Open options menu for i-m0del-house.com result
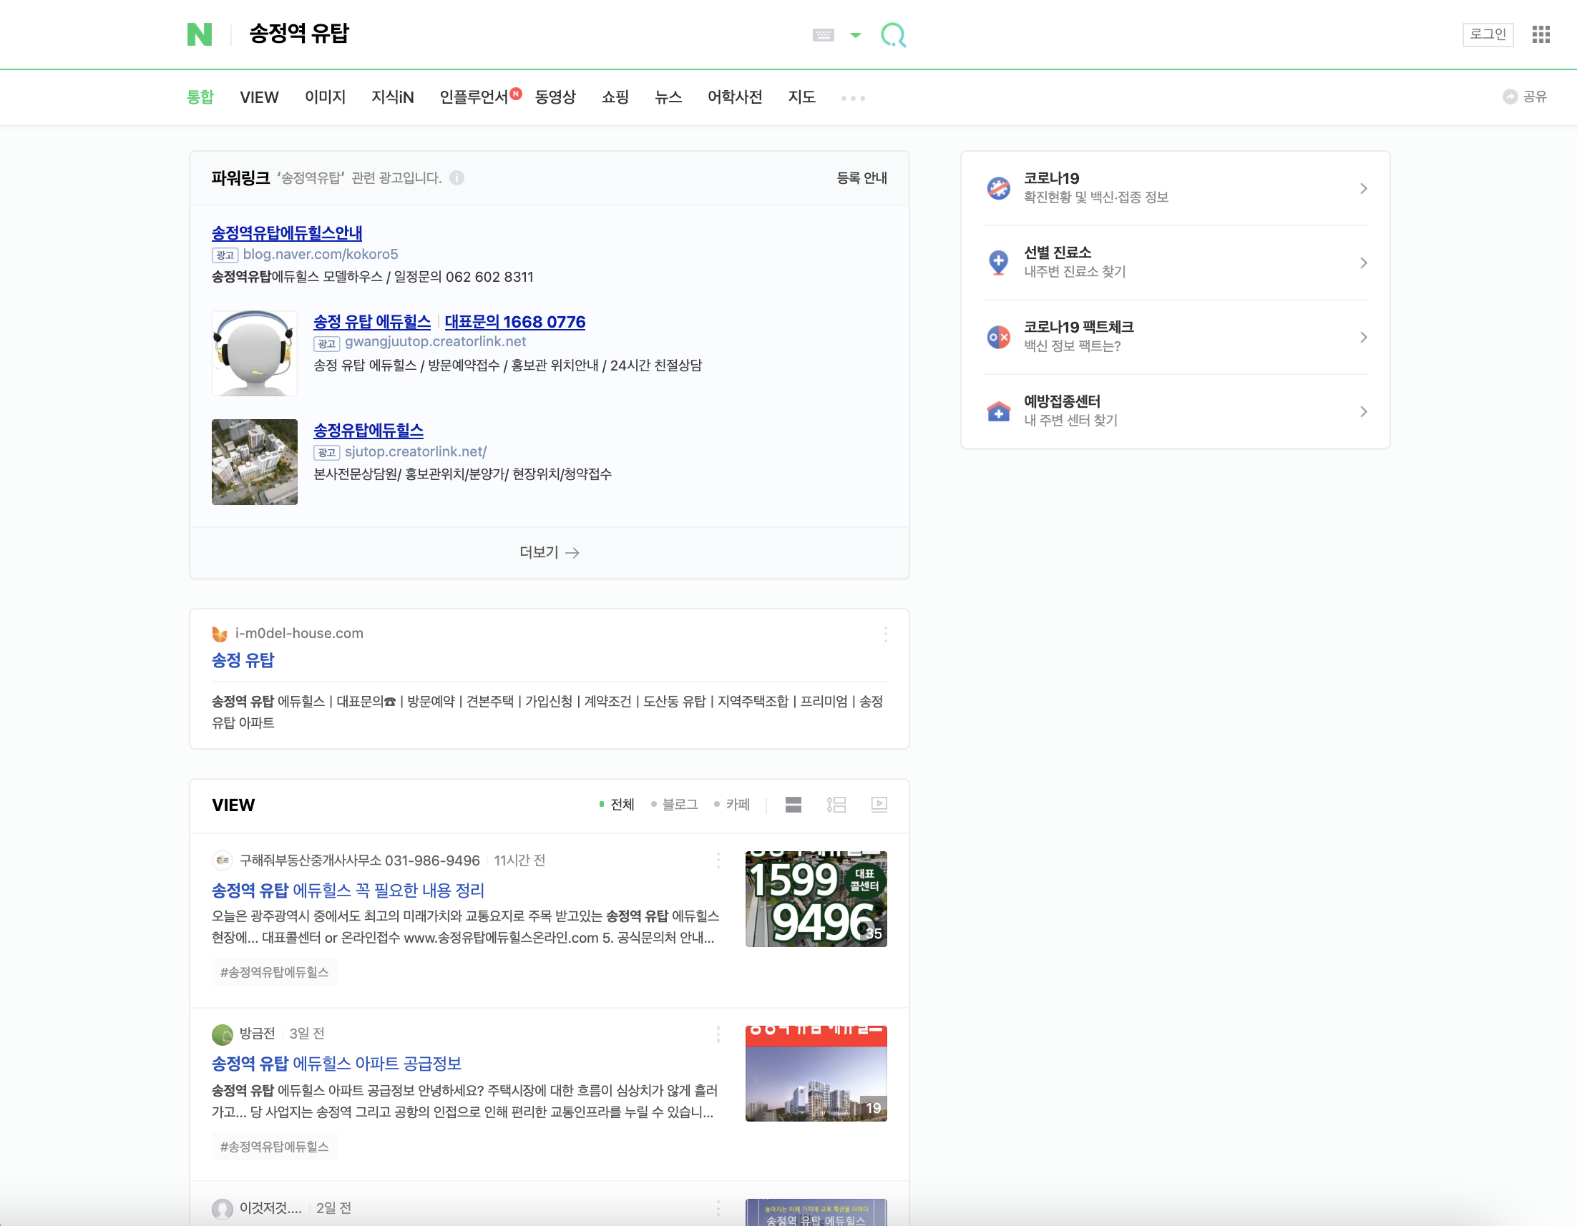Screen dimensions: 1577x1226 [x=885, y=634]
